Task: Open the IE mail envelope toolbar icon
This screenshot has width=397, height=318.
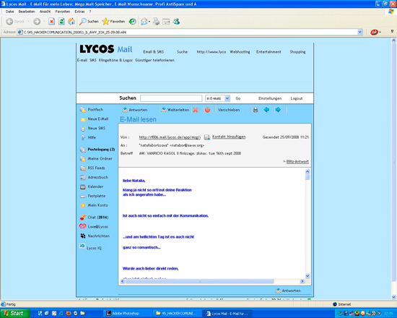Action: 144,22
